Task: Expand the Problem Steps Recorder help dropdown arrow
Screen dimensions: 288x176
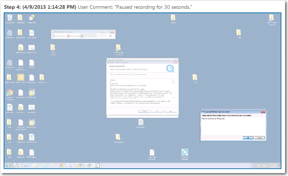Action: tap(113, 36)
